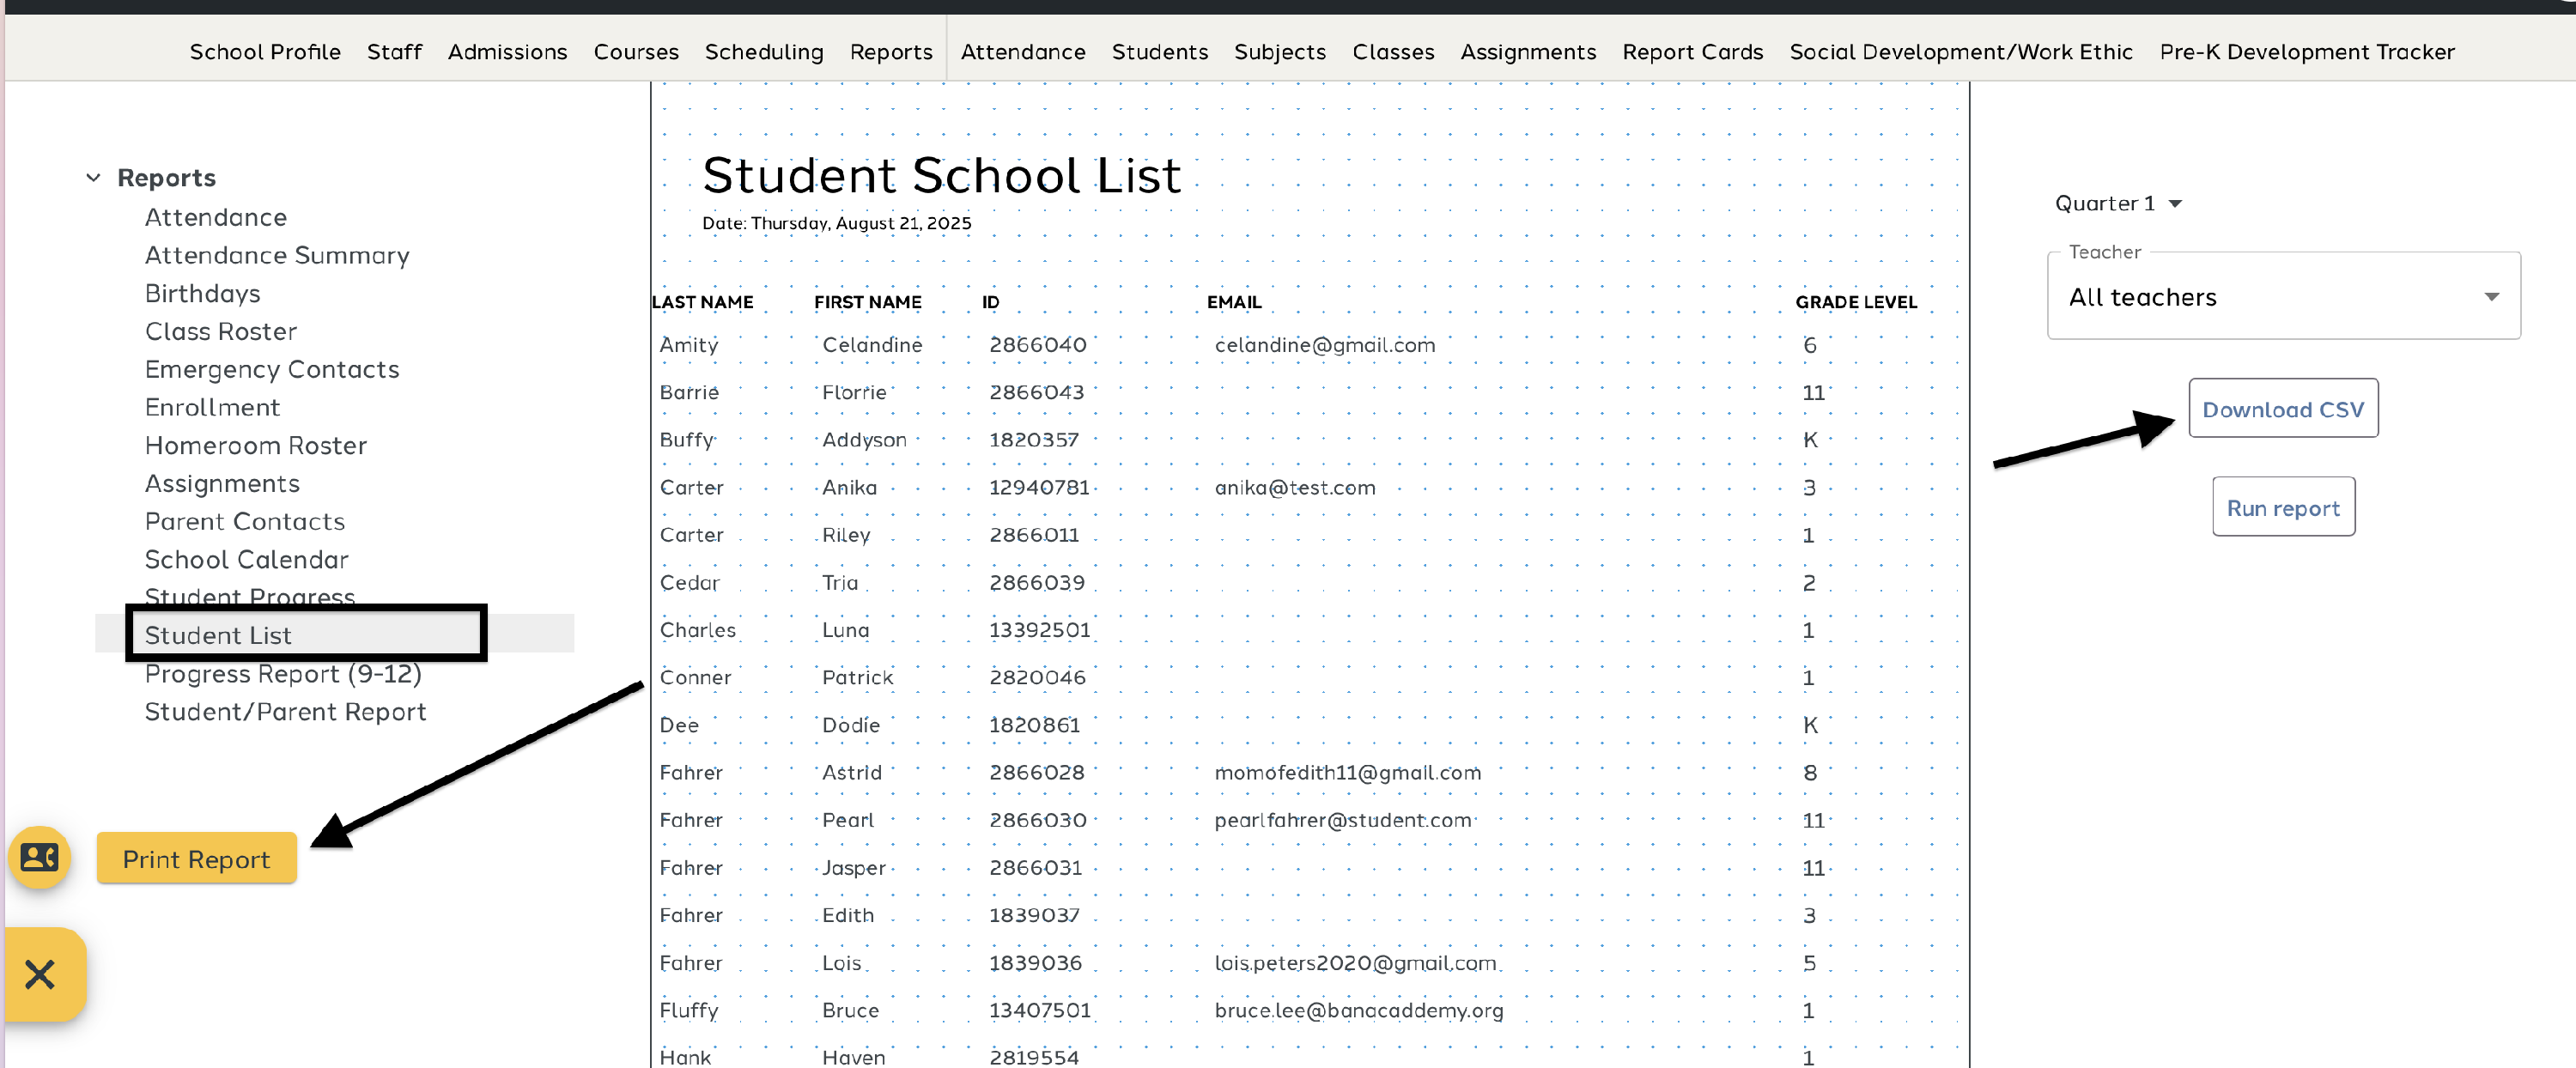Select Class Roster report

pos(221,331)
